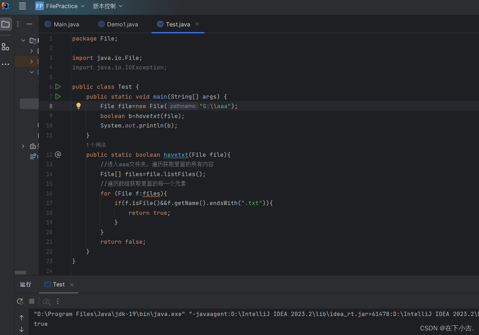This screenshot has height=335, width=479.
Task: Click the package File; line
Action: [x=95, y=38]
